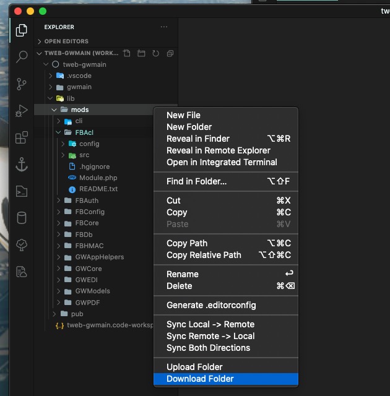The height and width of the screenshot is (396, 390).
Task: Collapse the FBAcl folder chevron
Action: tap(58, 132)
